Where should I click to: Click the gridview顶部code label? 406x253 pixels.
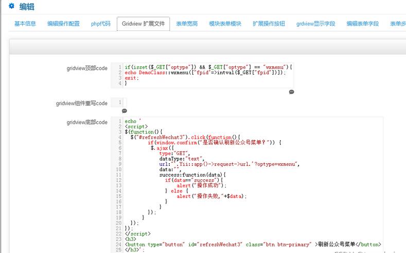click(x=87, y=68)
